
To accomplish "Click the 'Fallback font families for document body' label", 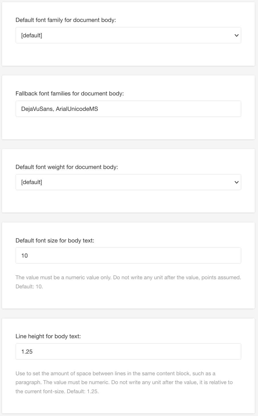I will [70, 93].
